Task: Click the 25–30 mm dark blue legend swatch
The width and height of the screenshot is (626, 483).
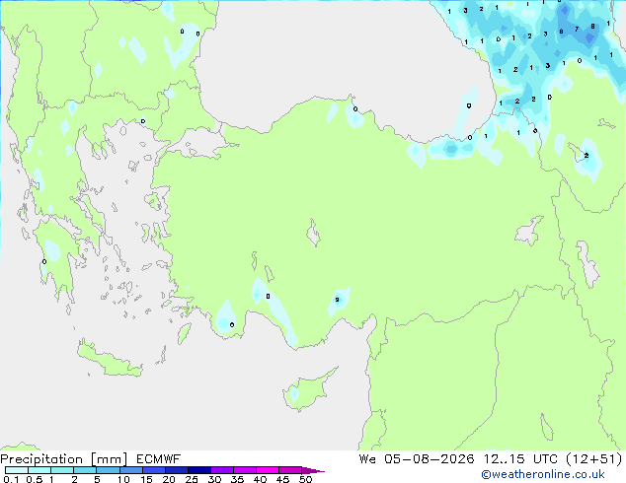Action: tap(199, 470)
